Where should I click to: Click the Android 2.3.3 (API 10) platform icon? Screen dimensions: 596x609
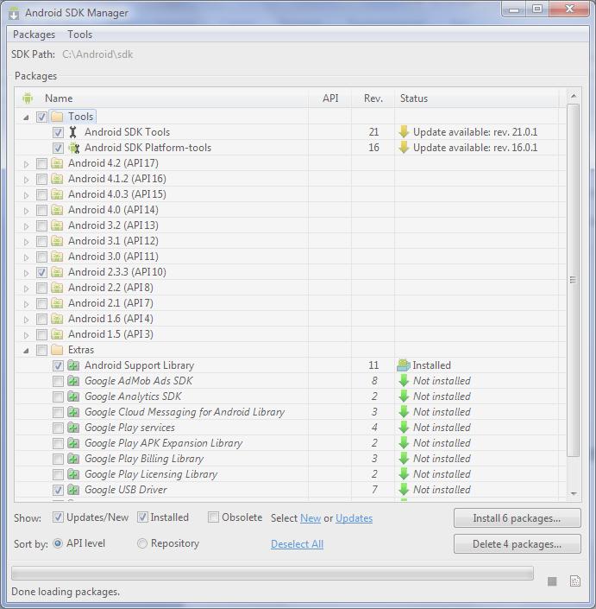coord(57,272)
